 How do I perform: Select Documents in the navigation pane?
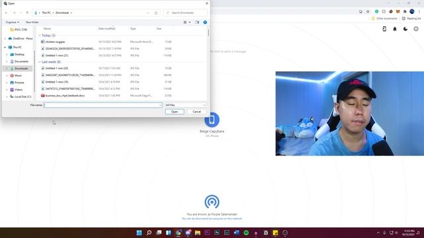[19, 61]
